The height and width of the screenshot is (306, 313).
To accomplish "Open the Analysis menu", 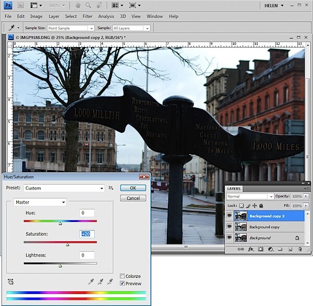I will [106, 16].
